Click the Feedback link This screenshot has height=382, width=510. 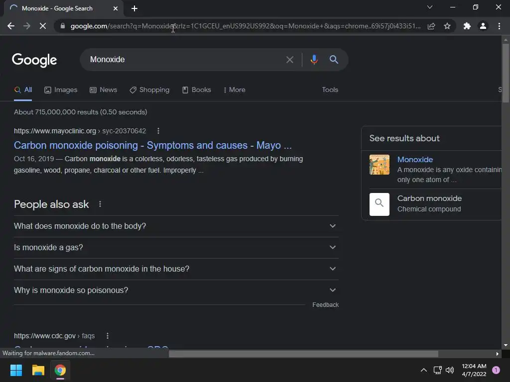point(325,305)
